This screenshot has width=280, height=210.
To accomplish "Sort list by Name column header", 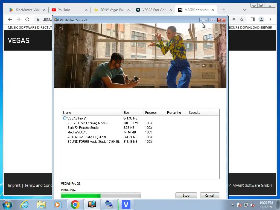I will (91, 112).
